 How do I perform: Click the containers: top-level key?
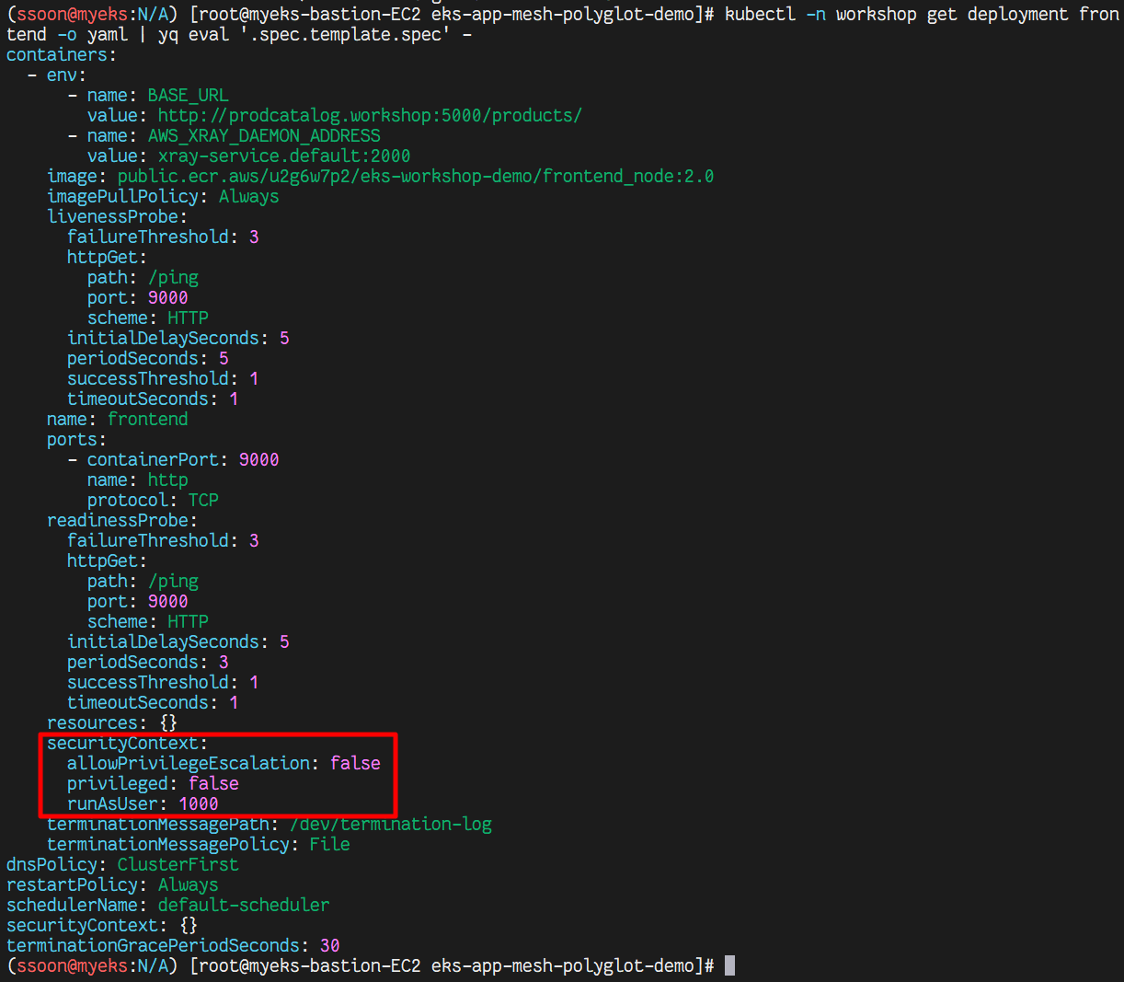[x=62, y=55]
